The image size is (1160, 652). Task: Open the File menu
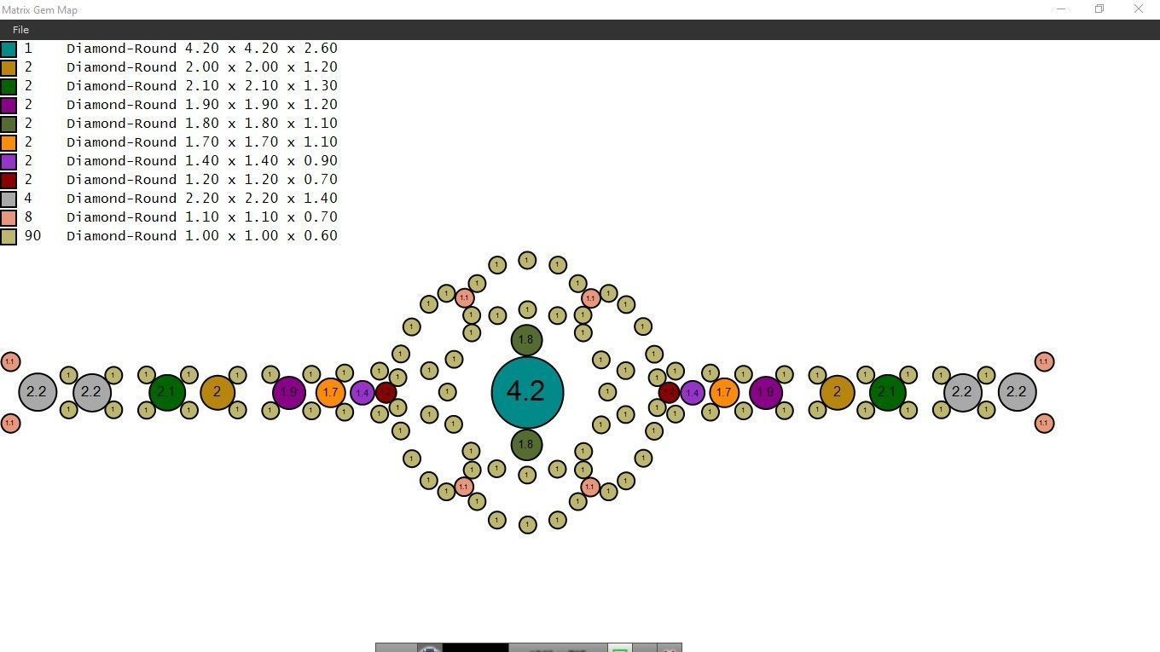(20, 30)
